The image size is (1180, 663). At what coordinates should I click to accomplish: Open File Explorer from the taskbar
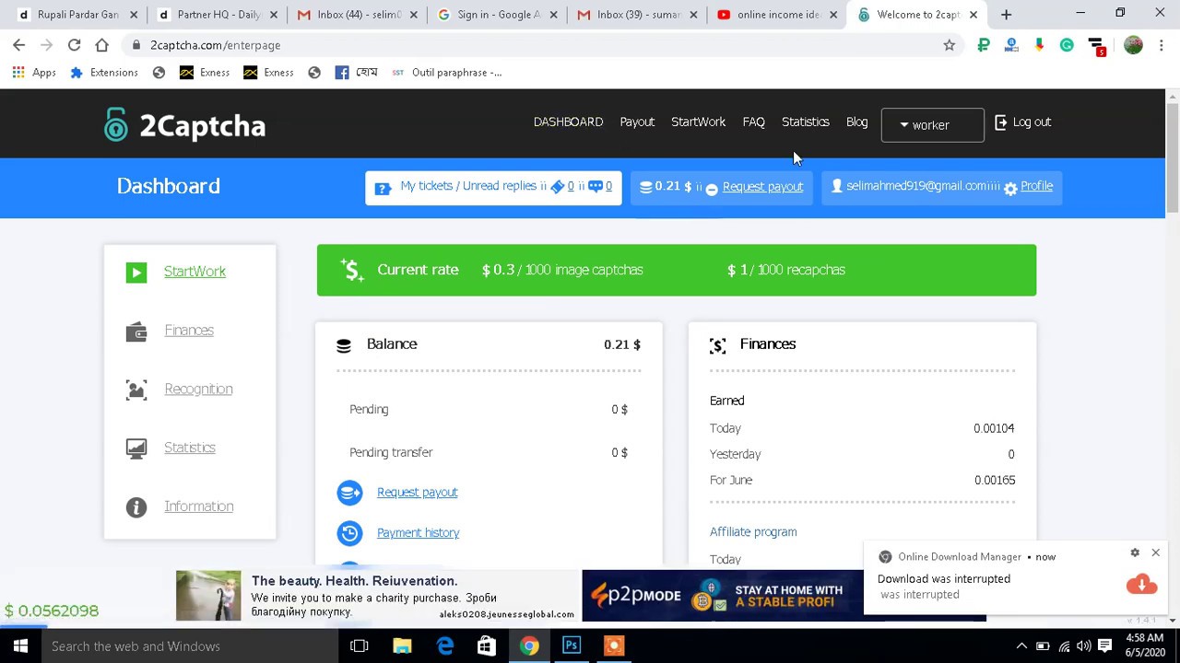pyautogui.click(x=402, y=646)
